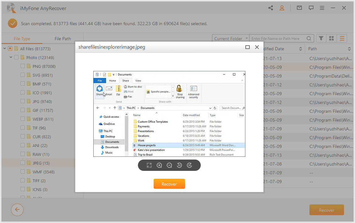Click Recover button in preview dialog
This screenshot has width=355, height=223.
[x=169, y=184]
